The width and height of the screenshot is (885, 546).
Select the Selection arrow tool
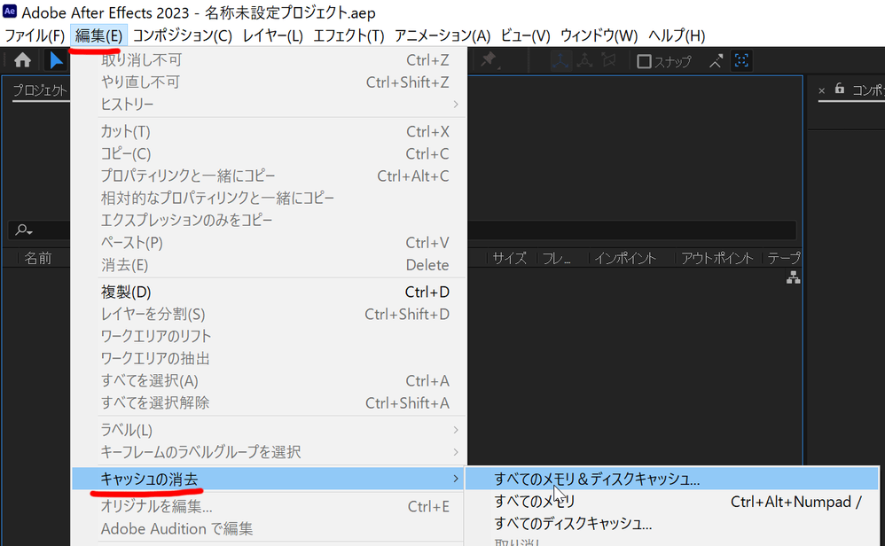[x=57, y=59]
